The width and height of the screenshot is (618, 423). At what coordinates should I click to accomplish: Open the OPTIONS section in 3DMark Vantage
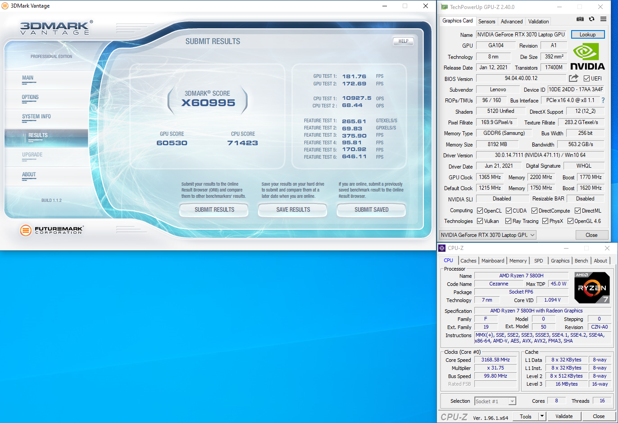46,99
